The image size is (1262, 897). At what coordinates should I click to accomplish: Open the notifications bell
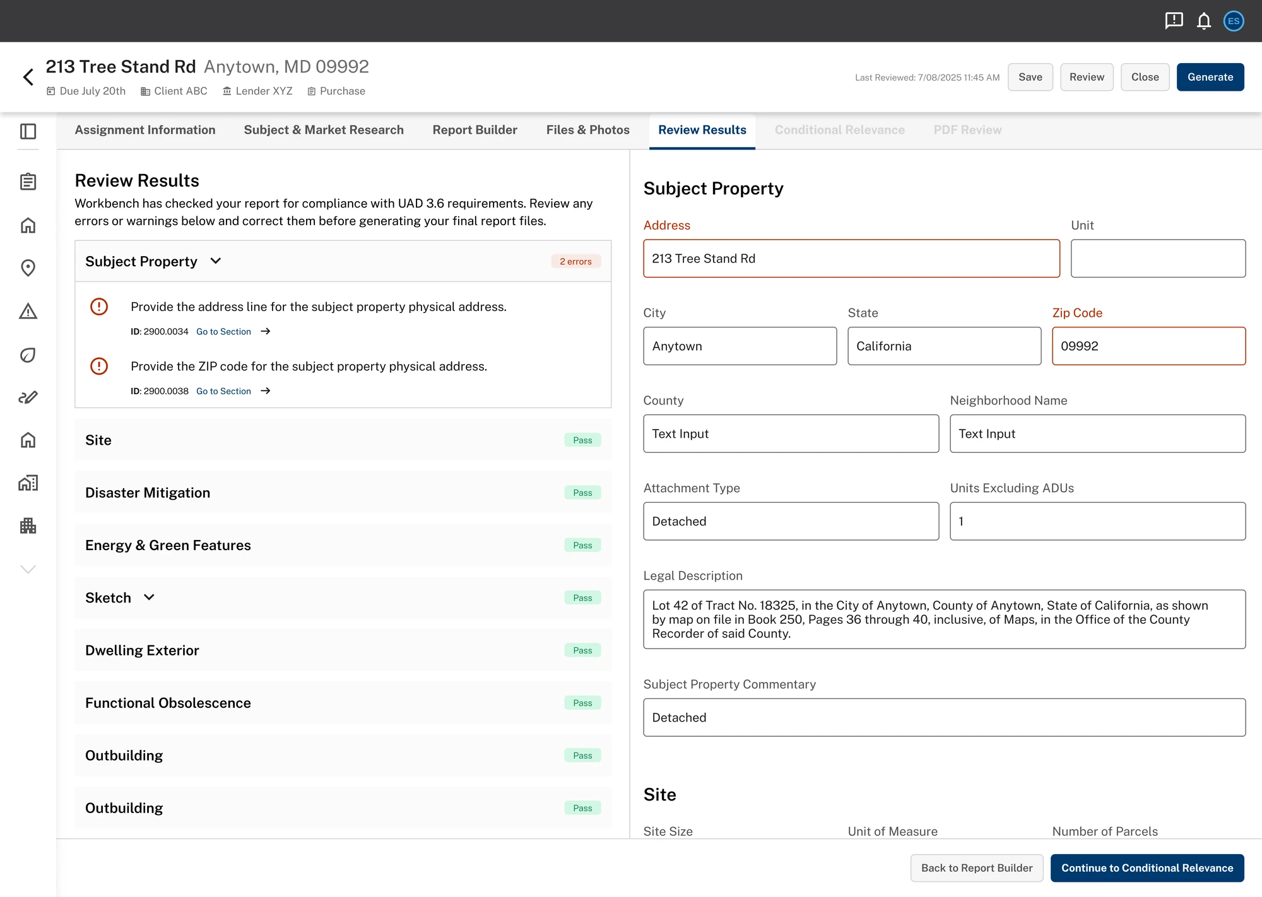pyautogui.click(x=1203, y=21)
